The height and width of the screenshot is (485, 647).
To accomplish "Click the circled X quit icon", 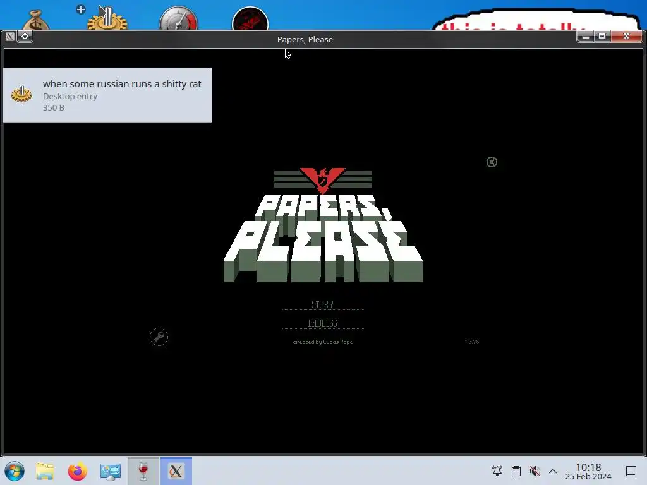I will (492, 162).
